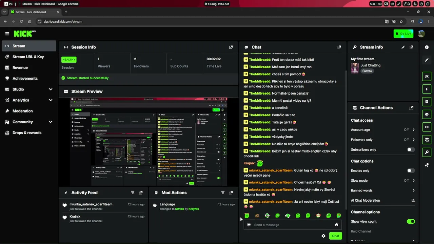Select the miunka_satanek_scarfiteam follow entry in Activity Feed
The image size is (434, 244).
click(104, 206)
